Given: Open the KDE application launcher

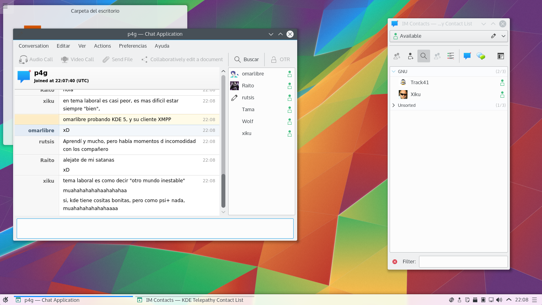Looking at the screenshot, I should (6, 300).
